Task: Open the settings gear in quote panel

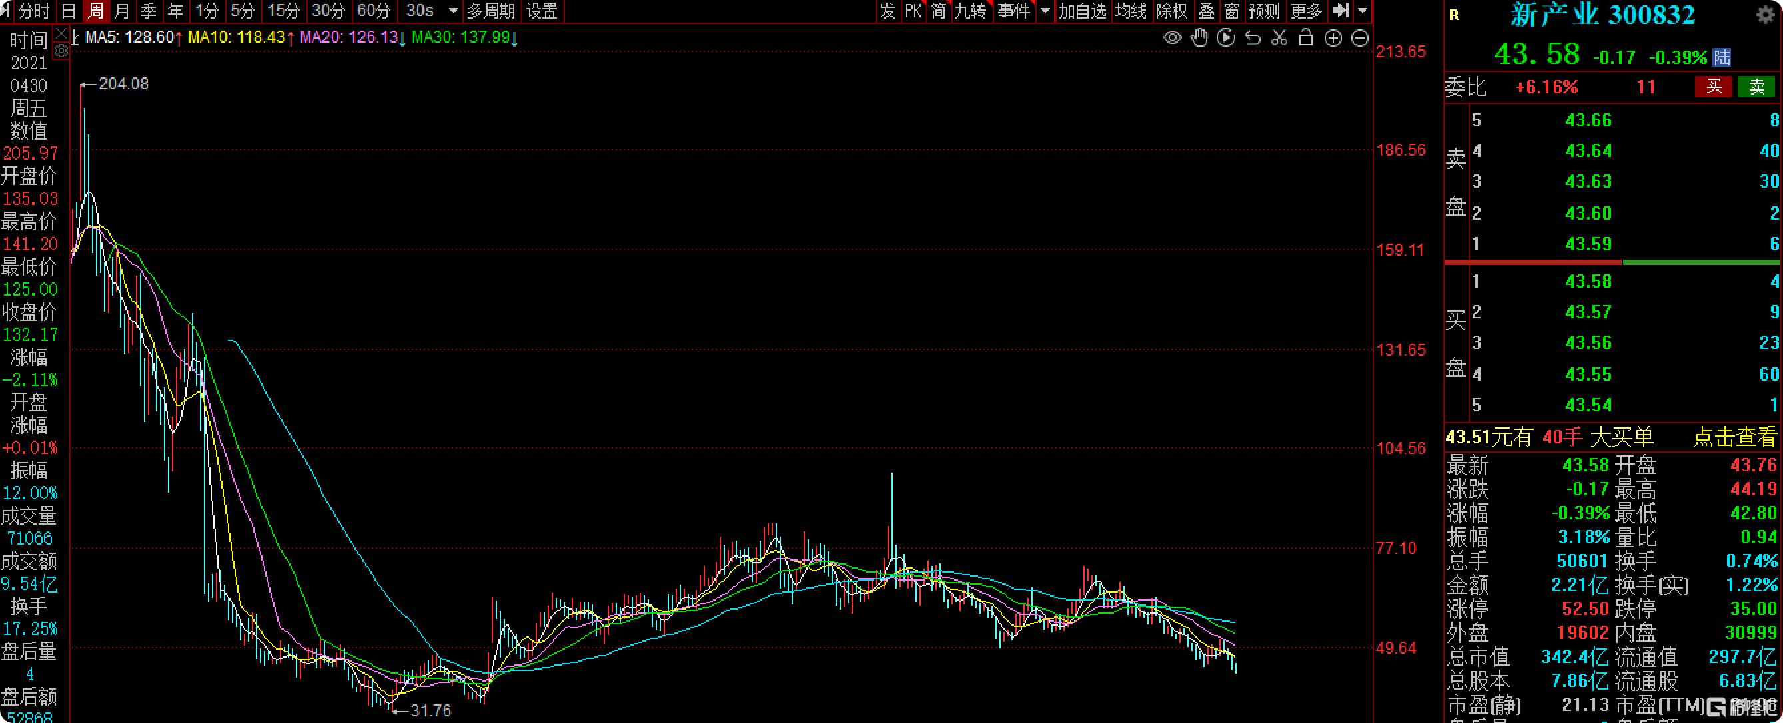Action: 1766,15
